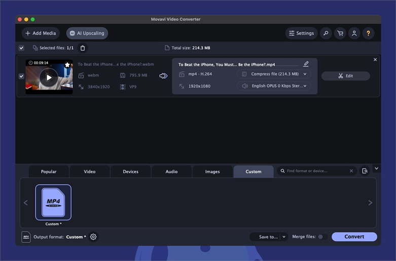Click the Convert button
The width and height of the screenshot is (396, 261).
click(x=354, y=237)
